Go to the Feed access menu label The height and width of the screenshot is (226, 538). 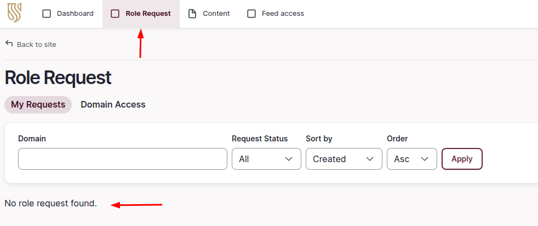click(283, 14)
